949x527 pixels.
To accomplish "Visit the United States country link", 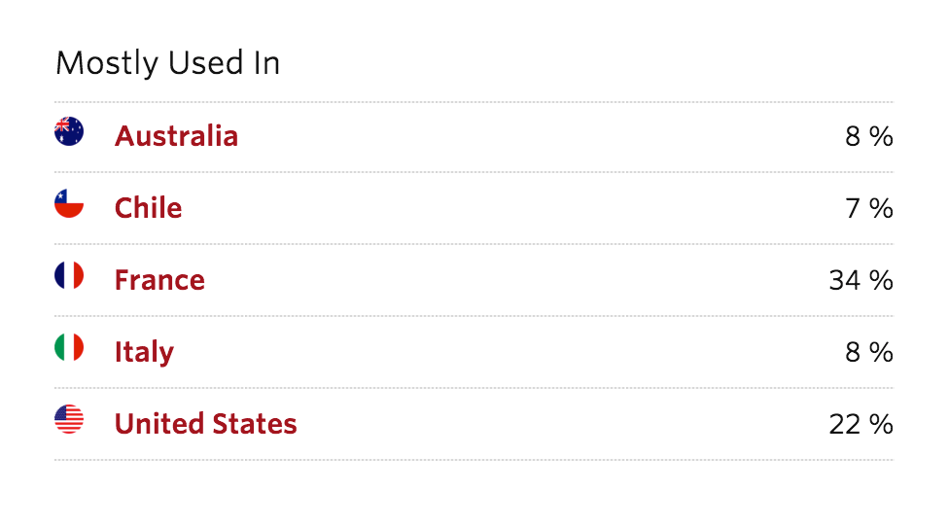I will coord(206,424).
